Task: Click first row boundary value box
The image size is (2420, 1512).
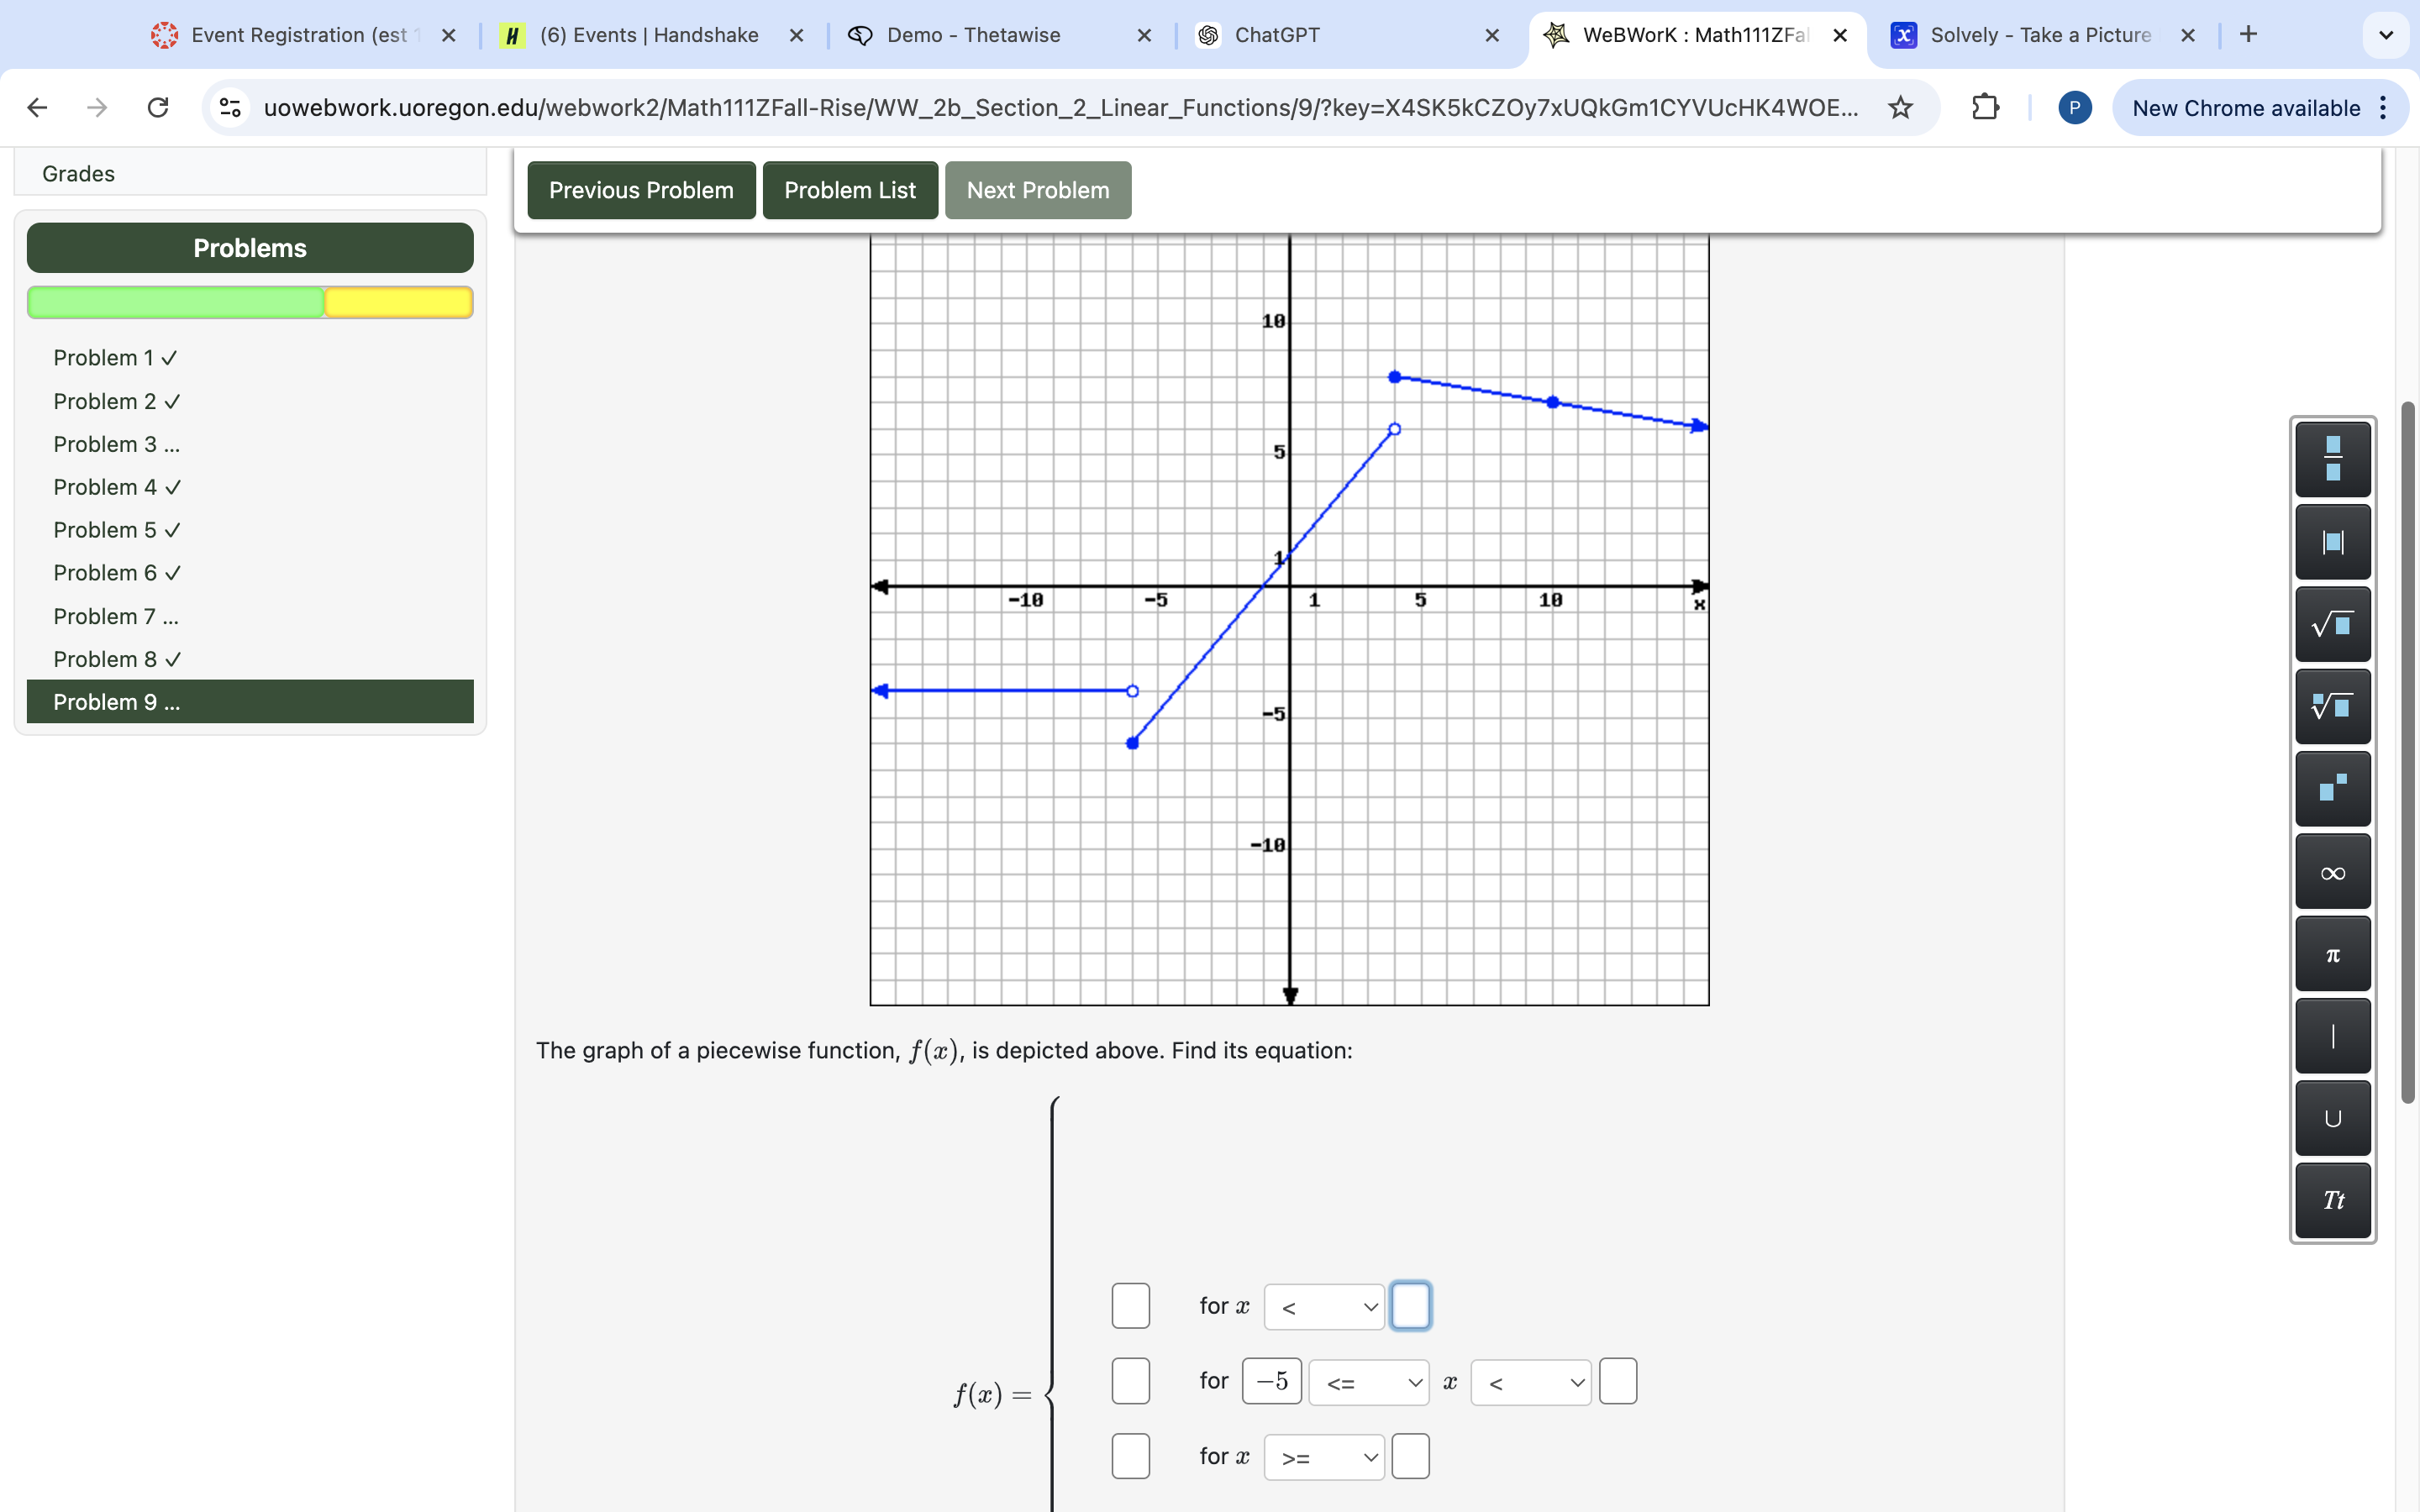Action: (x=1410, y=1306)
